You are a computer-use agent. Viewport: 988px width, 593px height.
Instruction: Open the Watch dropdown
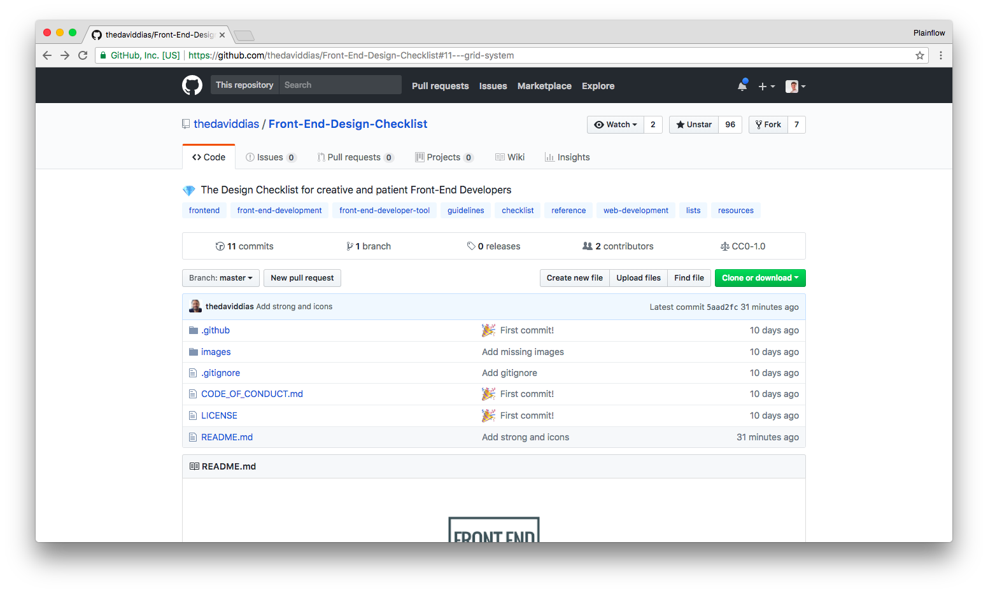(x=616, y=125)
